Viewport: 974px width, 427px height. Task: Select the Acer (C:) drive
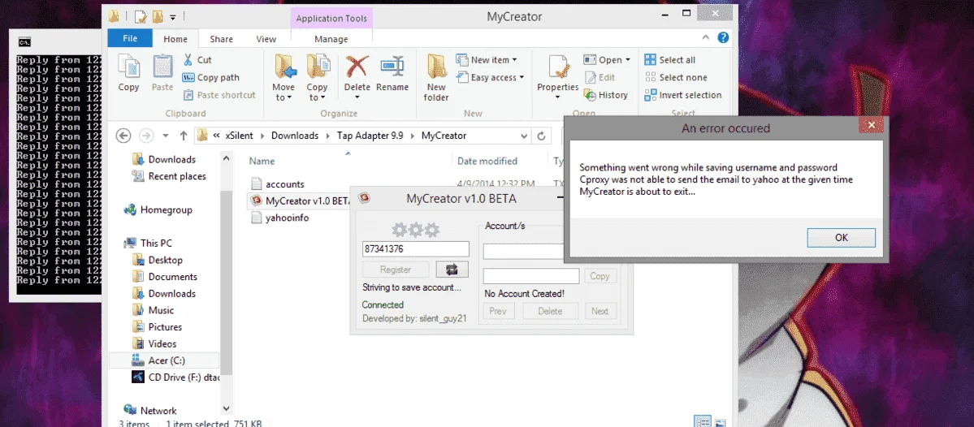click(164, 360)
